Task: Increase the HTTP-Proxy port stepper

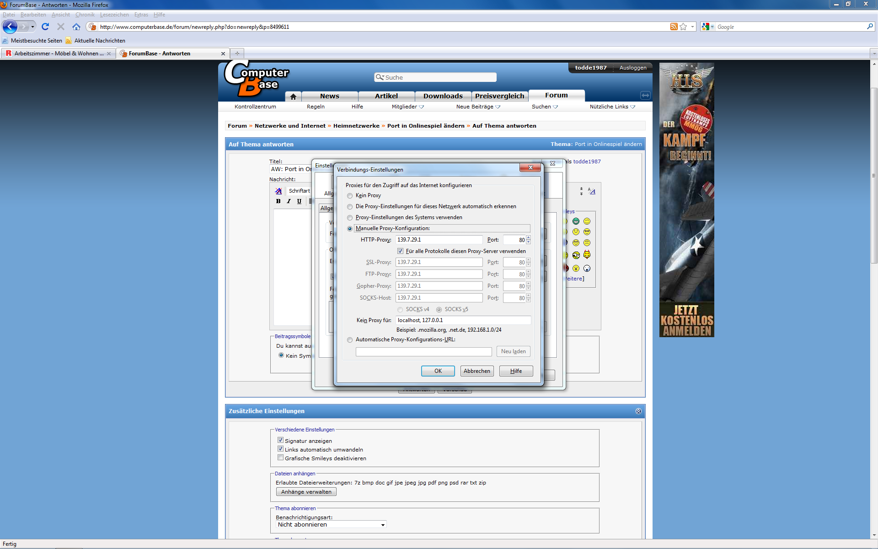Action: pos(528,237)
